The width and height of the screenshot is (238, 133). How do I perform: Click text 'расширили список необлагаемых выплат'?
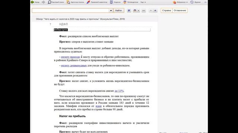tap(93, 36)
